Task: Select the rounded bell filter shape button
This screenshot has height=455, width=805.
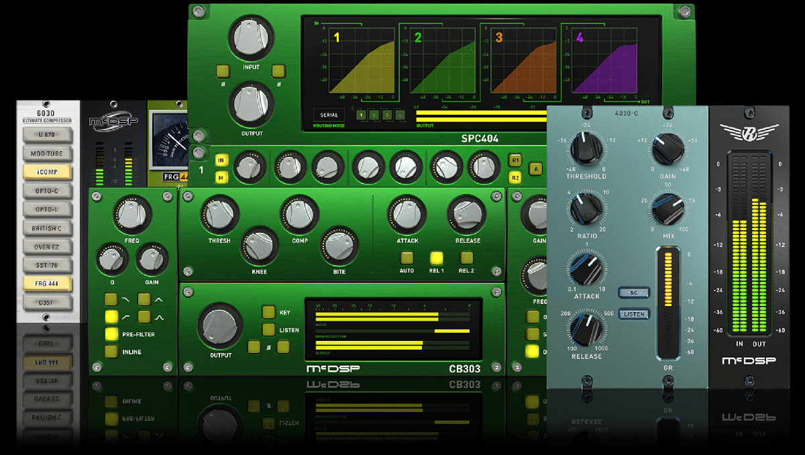Action: click(144, 316)
